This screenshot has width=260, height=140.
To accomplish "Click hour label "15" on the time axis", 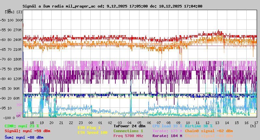I will (237, 123).
